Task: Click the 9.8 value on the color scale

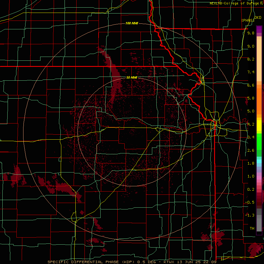Action: pos(251,33)
